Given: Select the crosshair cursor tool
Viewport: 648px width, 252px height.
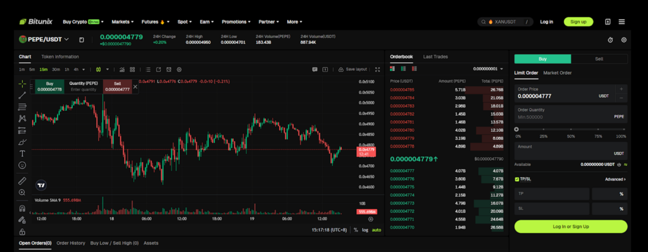Looking at the screenshot, I should click(22, 84).
